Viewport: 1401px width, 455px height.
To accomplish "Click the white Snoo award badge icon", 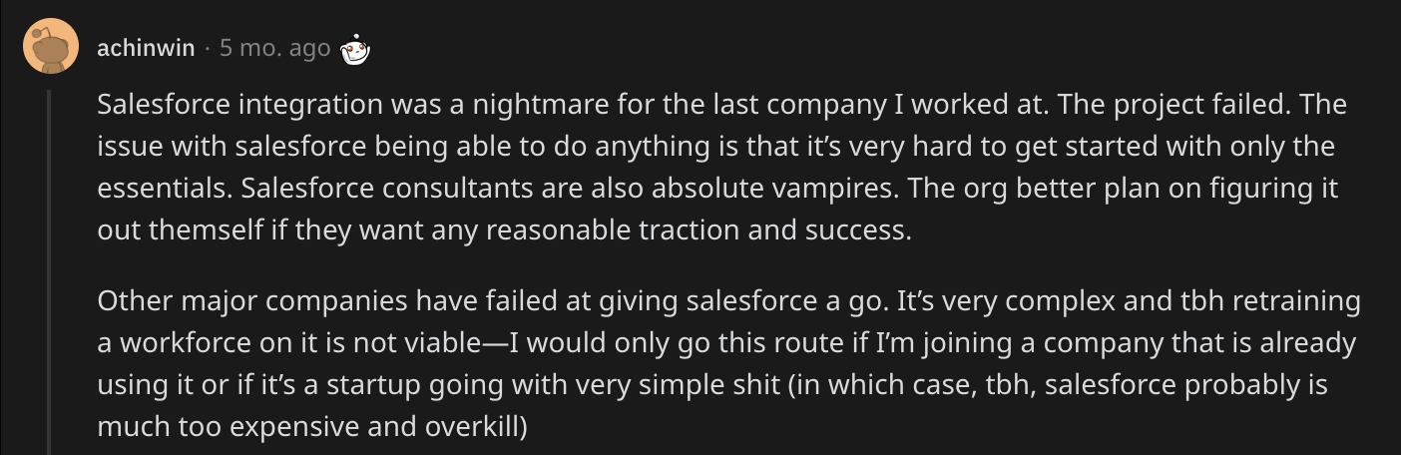I will [x=354, y=48].
